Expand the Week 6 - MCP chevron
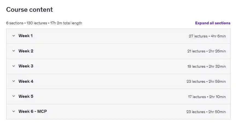Screen dimensions: 236x124 click(x=14, y=111)
